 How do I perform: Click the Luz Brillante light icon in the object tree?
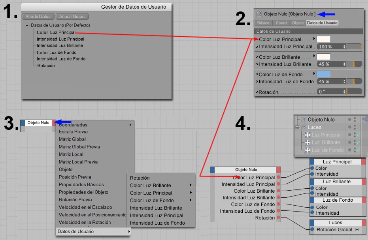coord(308,142)
